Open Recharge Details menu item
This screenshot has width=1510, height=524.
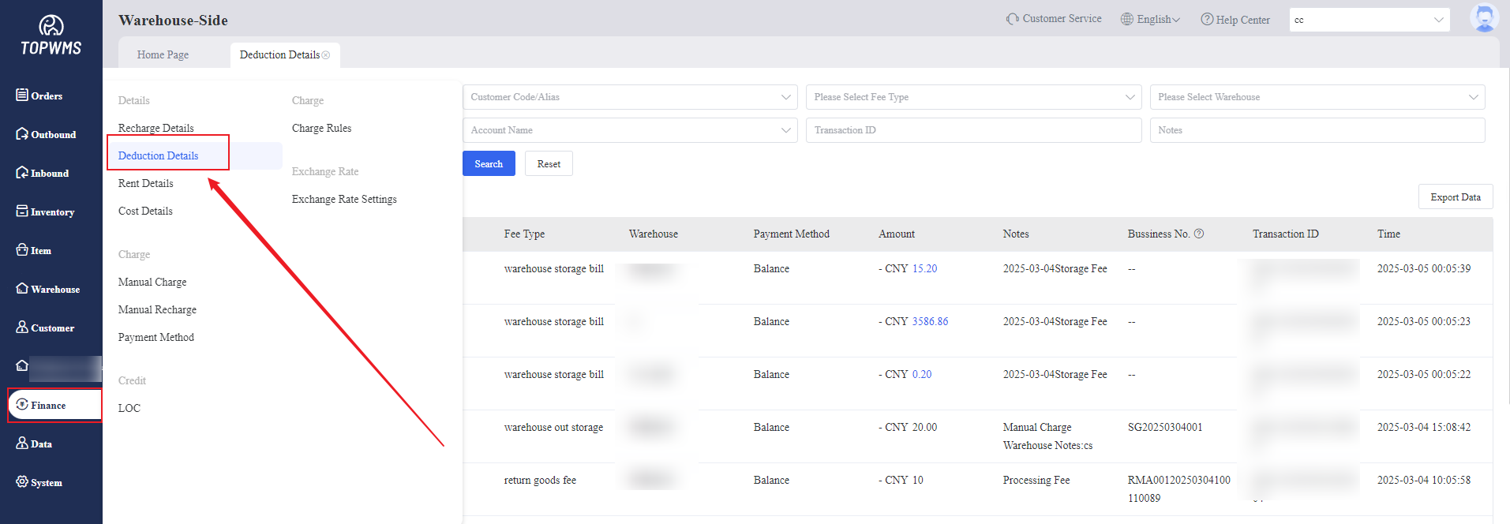click(x=156, y=128)
